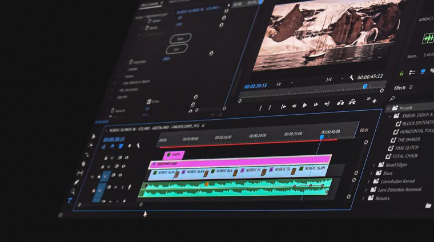Expand the Blurs folder

(371, 174)
